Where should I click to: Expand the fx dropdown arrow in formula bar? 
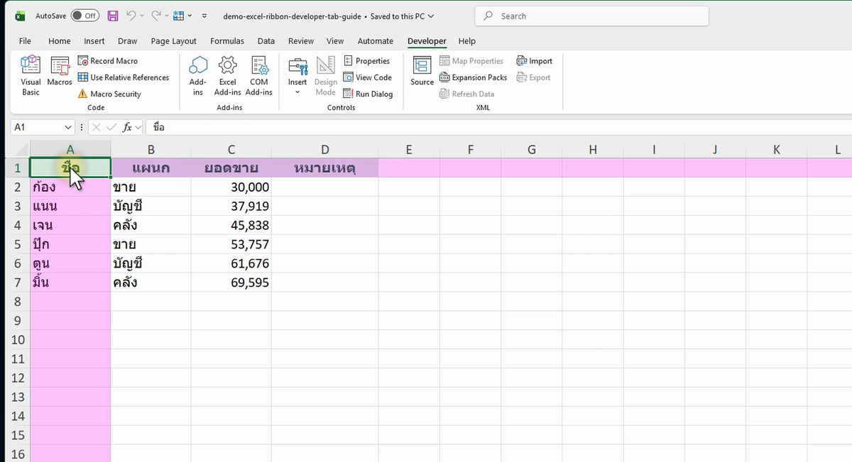[138, 127]
